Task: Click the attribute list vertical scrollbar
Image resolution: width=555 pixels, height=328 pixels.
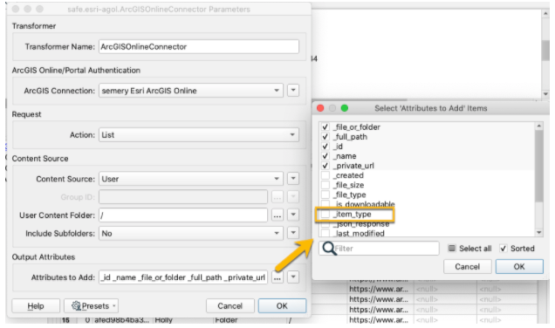Action: click(538, 167)
